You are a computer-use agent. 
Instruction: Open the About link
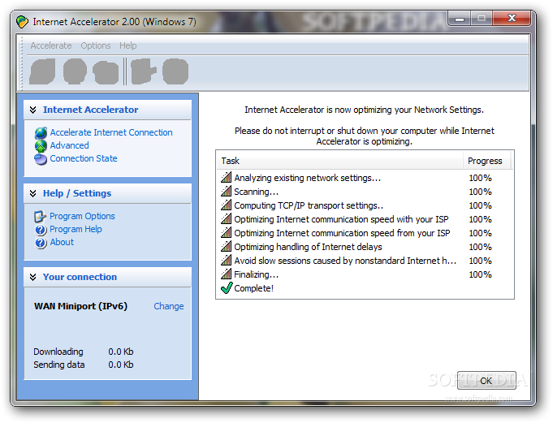coord(62,242)
